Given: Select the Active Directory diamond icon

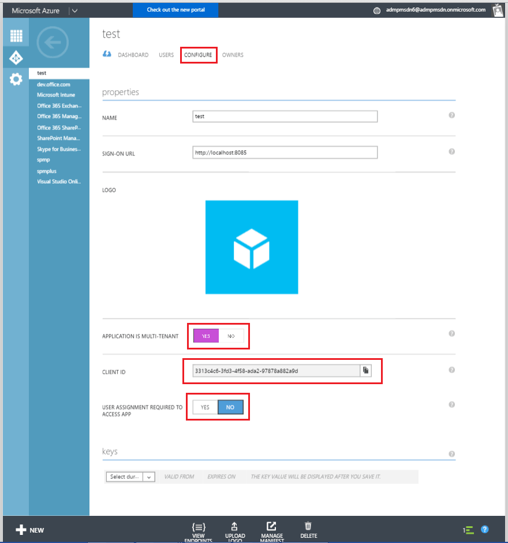Looking at the screenshot, I should [x=16, y=58].
